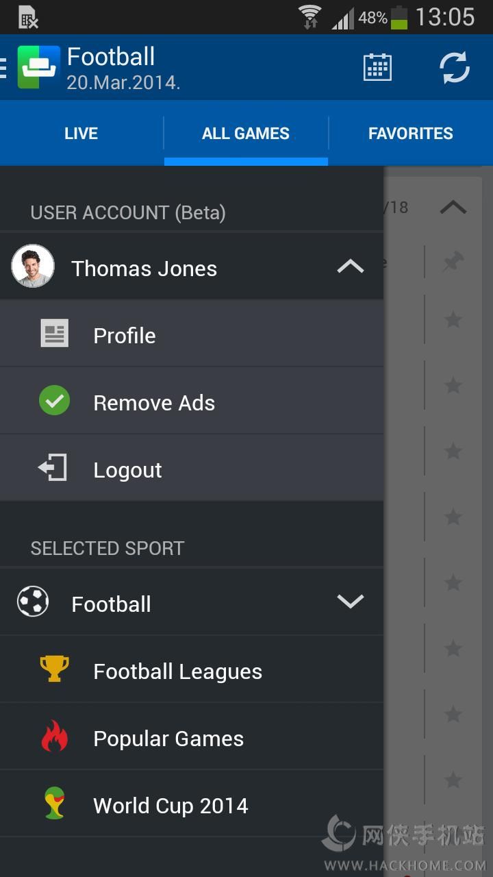This screenshot has height=877, width=493.
Task: Tap the World Cup 2014 trophy icon
Action: pyautogui.click(x=54, y=803)
